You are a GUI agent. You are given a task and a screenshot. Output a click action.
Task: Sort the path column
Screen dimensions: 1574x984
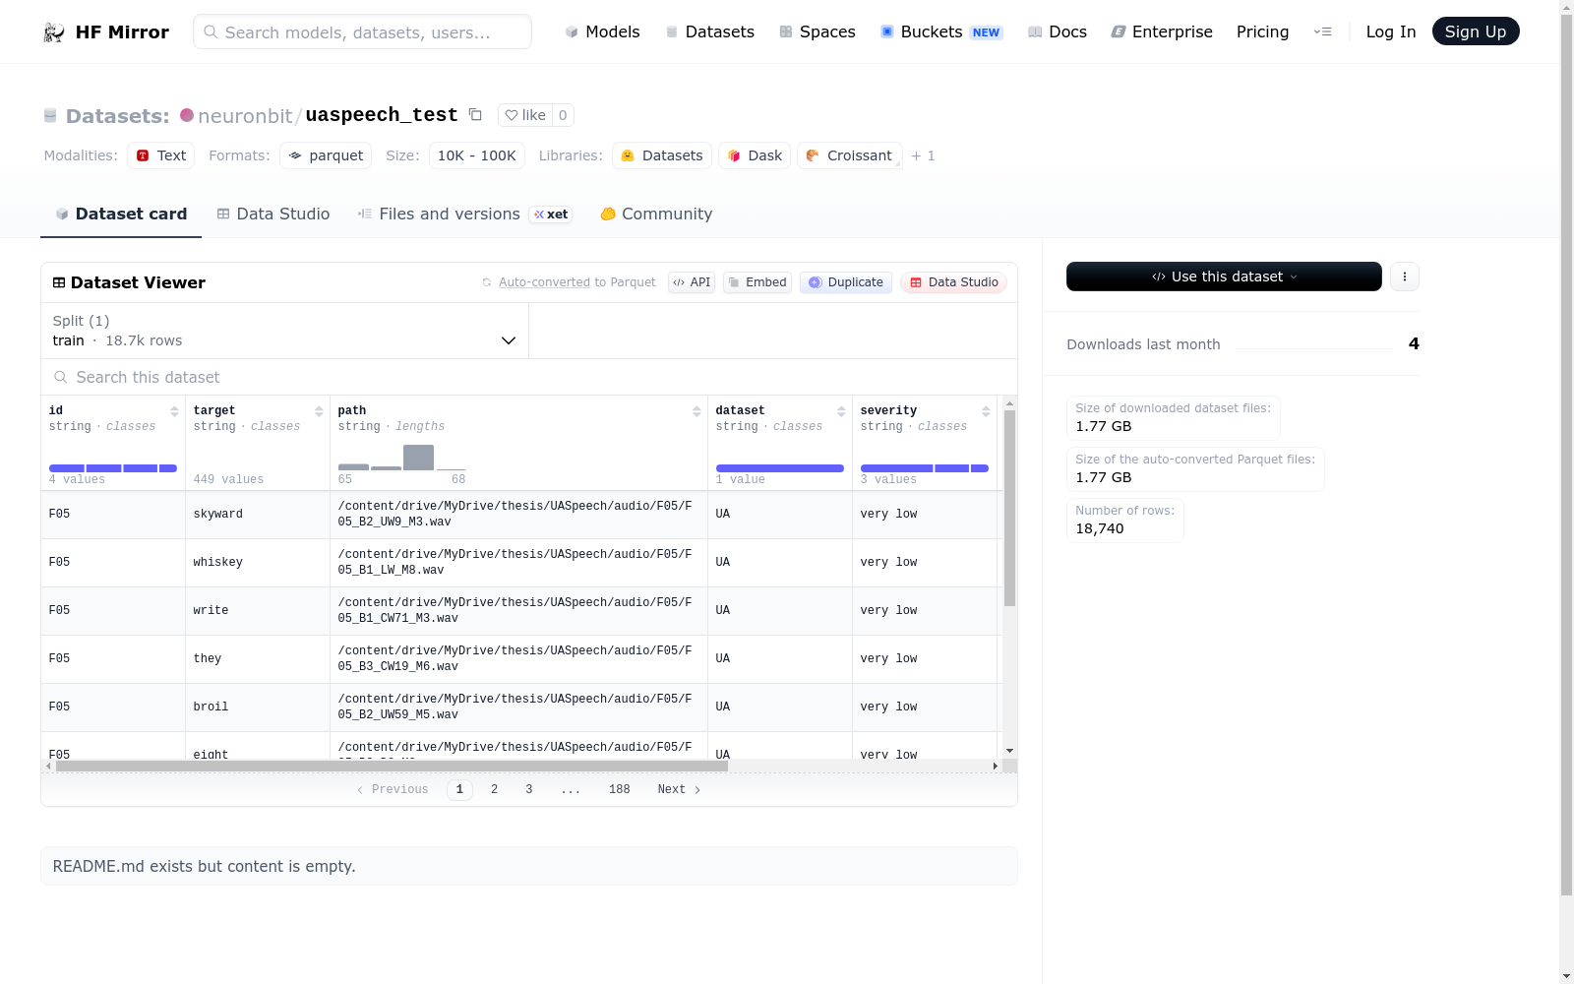pyautogui.click(x=696, y=411)
